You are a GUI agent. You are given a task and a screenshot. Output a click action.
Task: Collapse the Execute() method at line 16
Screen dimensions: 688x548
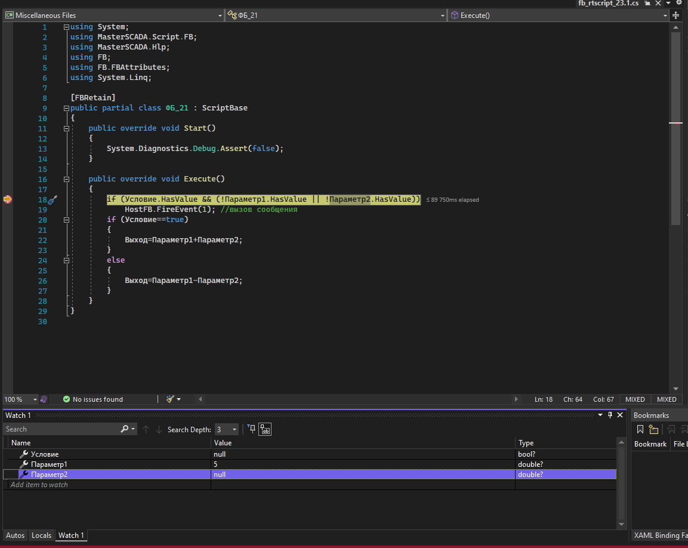click(66, 179)
